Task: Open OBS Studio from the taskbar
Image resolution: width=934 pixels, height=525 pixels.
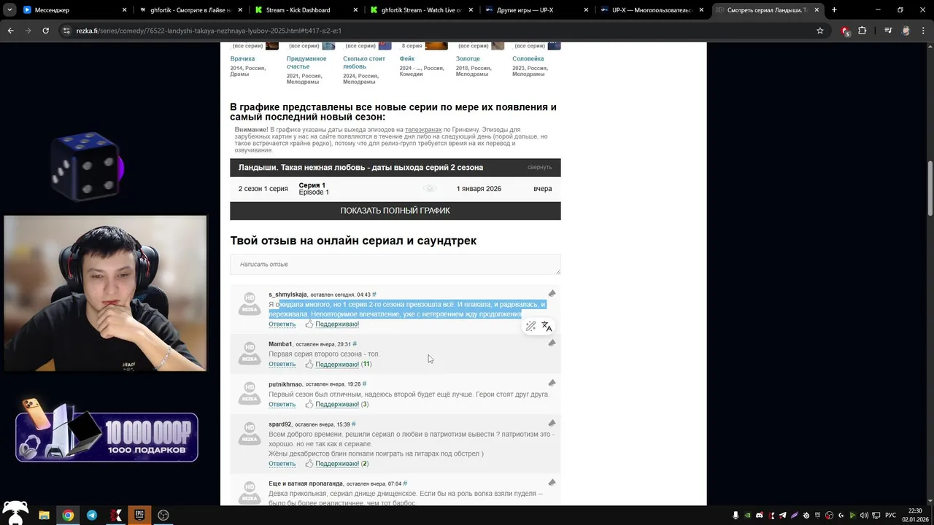Action: 163,515
